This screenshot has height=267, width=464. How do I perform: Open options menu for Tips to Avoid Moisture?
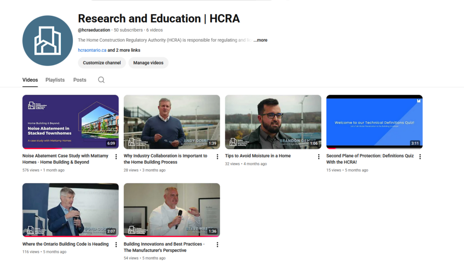[319, 157]
